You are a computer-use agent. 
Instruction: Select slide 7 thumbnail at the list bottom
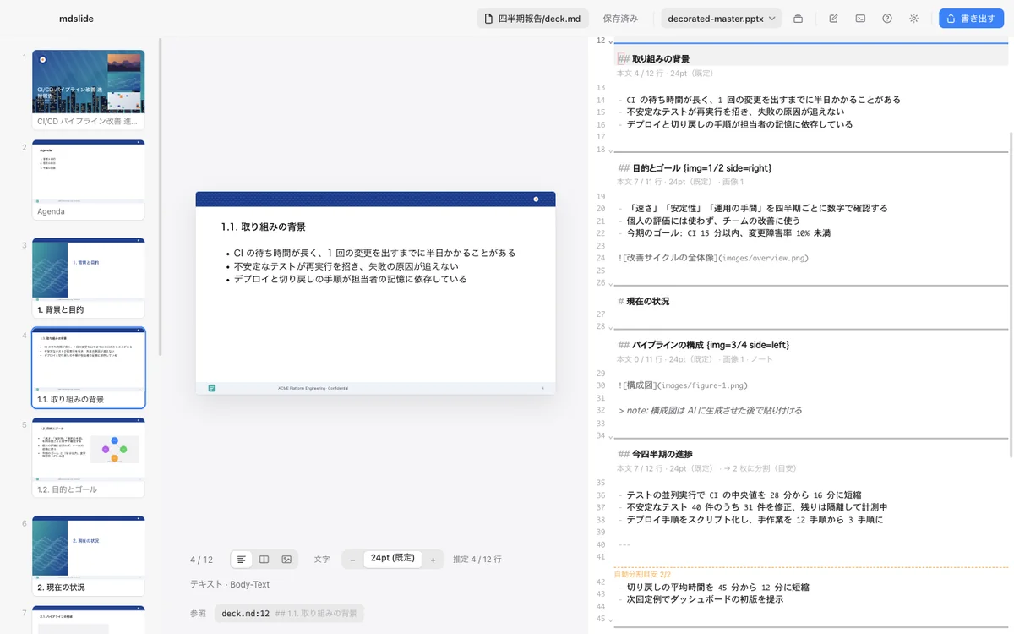tap(89, 620)
